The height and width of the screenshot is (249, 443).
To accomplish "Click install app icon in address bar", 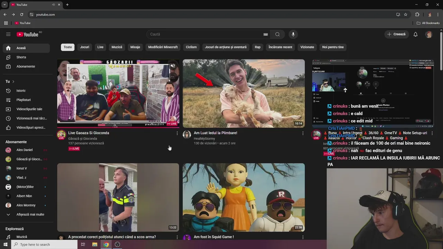I will [398, 15].
